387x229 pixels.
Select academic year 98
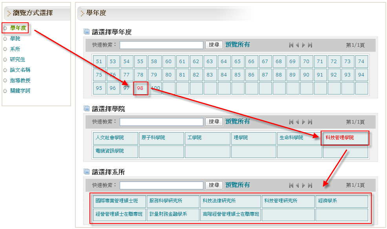pyautogui.click(x=141, y=88)
